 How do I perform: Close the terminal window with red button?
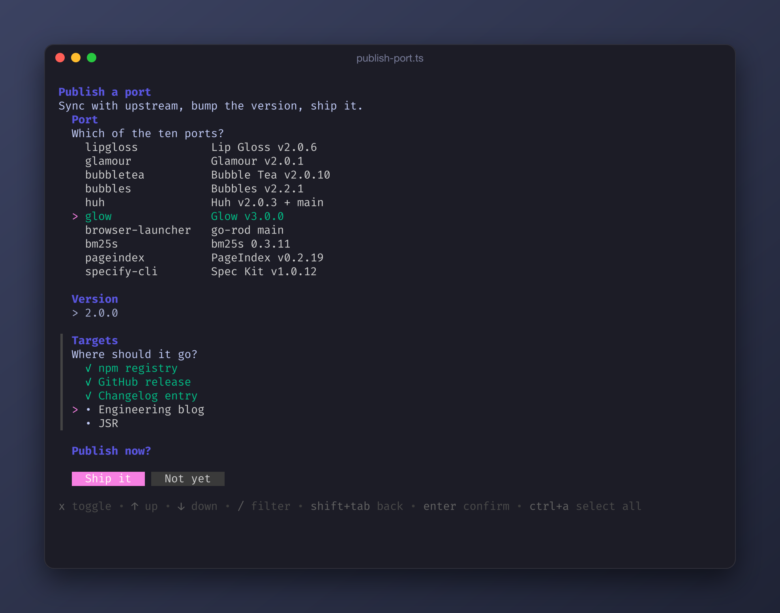[60, 58]
